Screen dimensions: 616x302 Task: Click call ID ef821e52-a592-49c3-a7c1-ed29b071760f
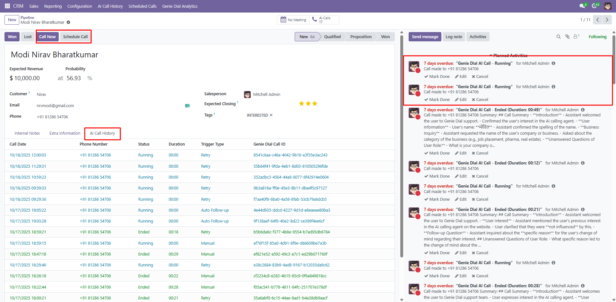[x=291, y=254]
